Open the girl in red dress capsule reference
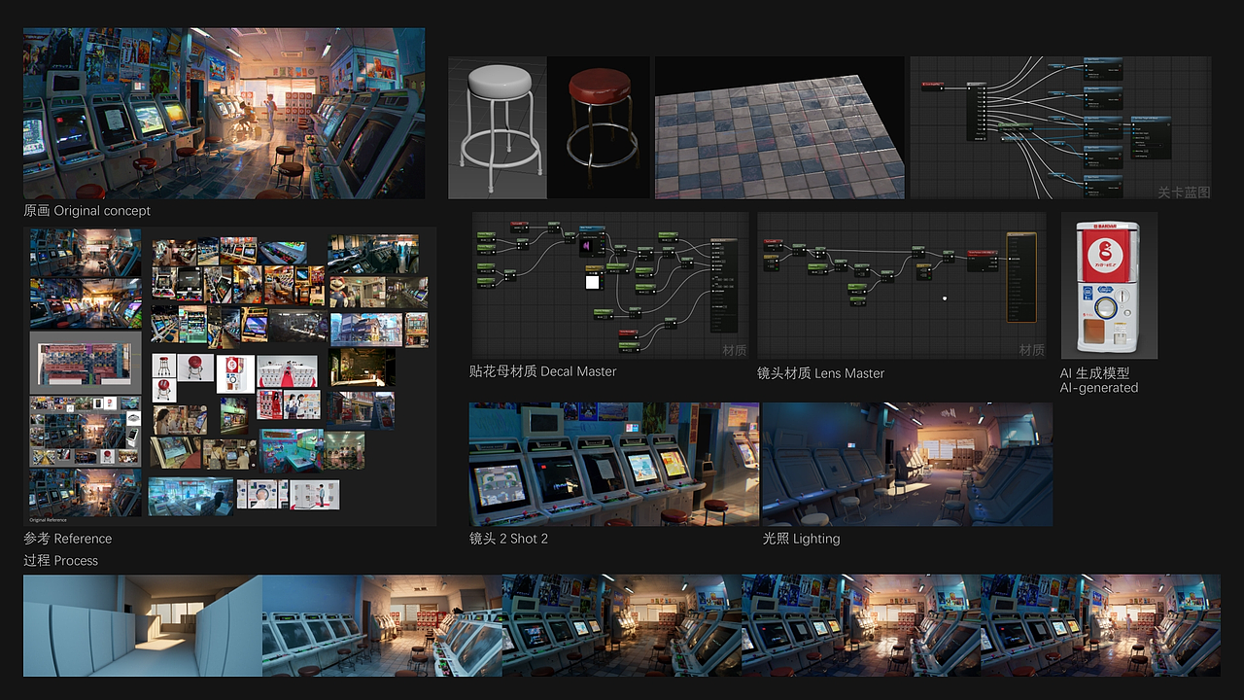 click(270, 404)
